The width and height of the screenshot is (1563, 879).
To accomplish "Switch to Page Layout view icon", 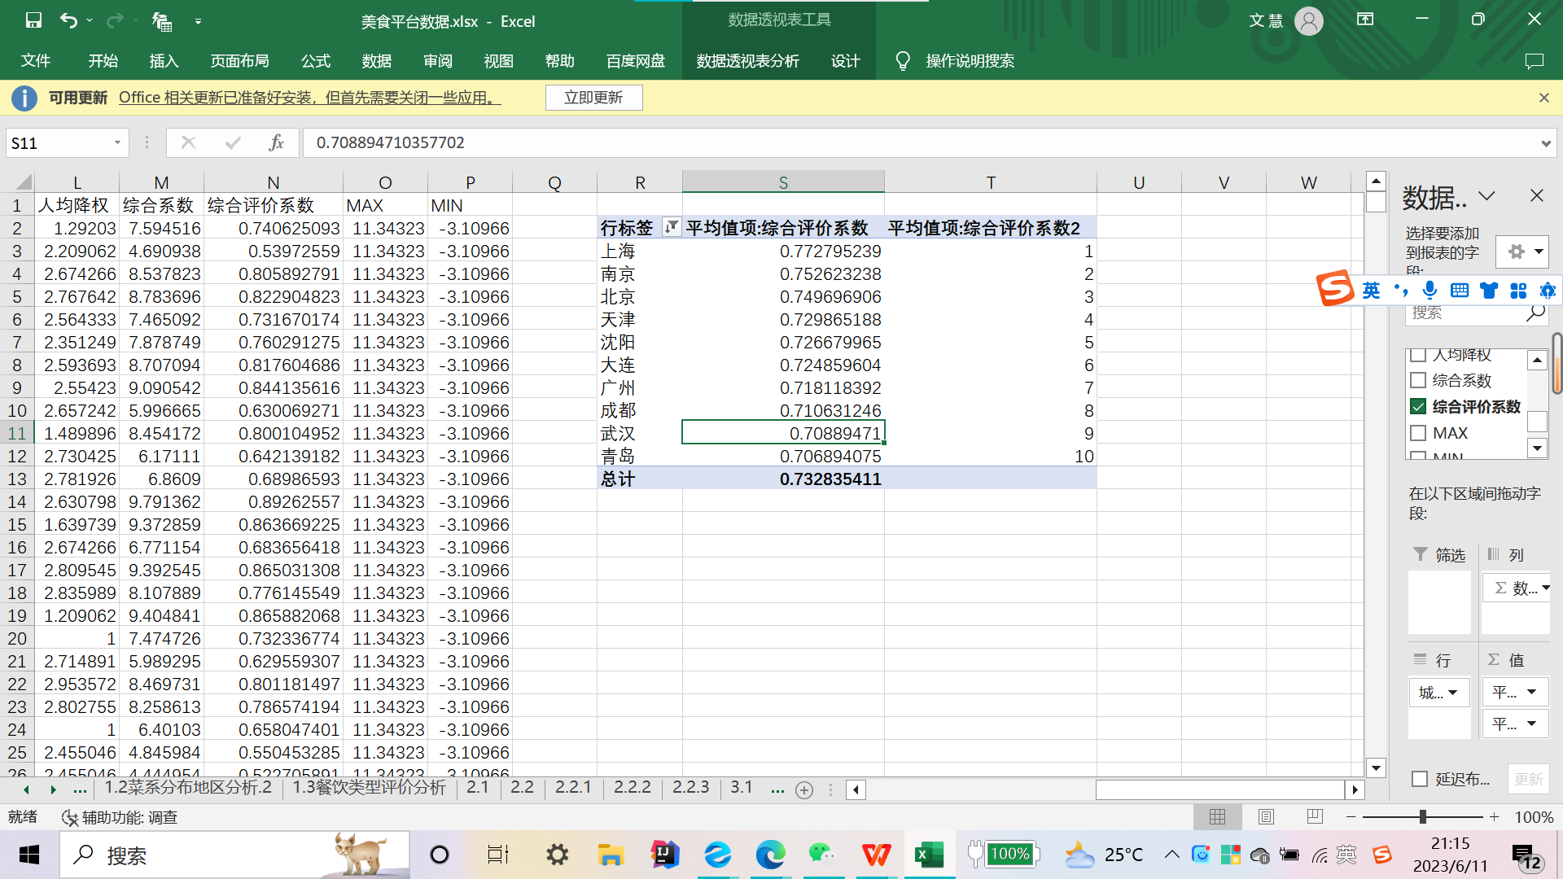I will pos(1266,816).
